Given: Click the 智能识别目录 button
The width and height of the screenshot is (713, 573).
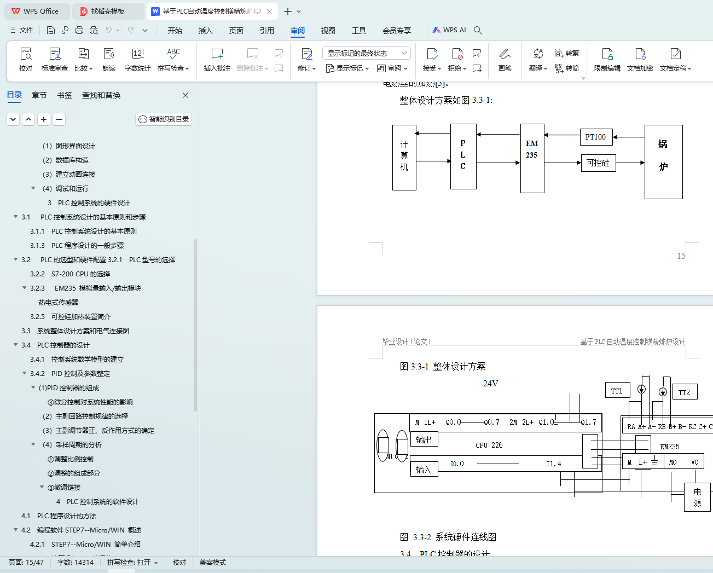Looking at the screenshot, I should pos(164,119).
